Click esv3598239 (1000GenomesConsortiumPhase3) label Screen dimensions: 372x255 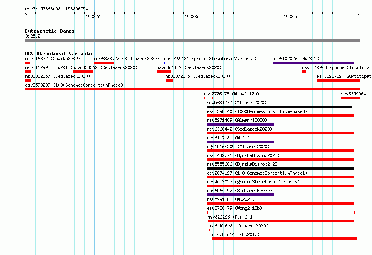[75, 85]
